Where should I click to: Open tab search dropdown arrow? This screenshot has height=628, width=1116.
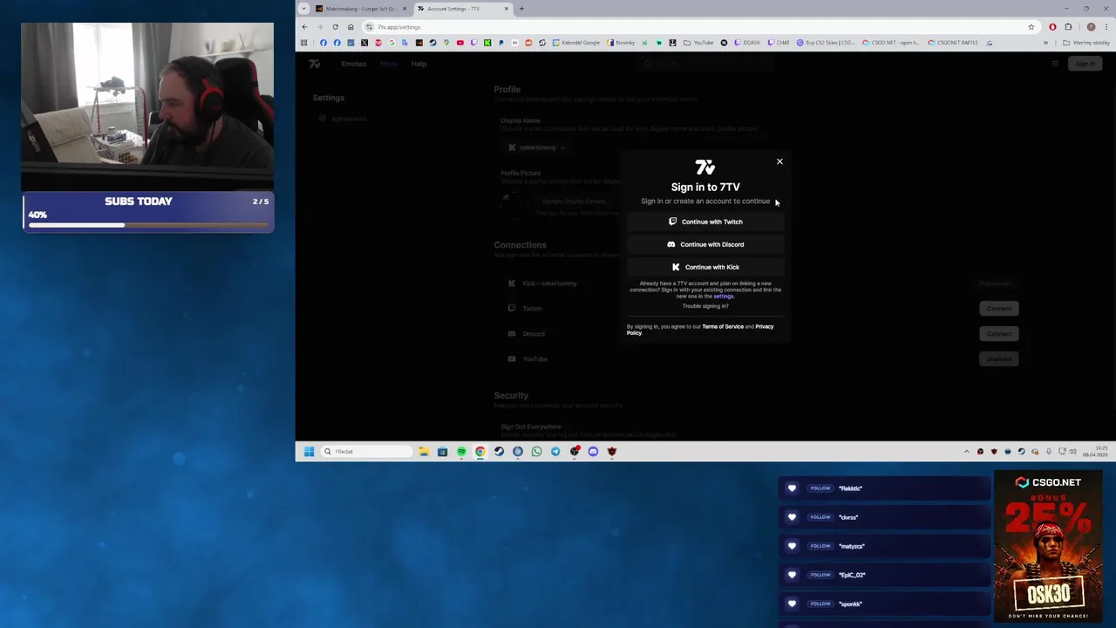point(303,9)
